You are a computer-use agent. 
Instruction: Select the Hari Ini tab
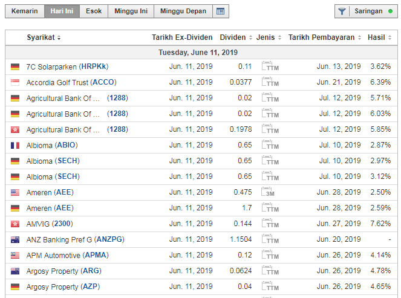(x=62, y=11)
